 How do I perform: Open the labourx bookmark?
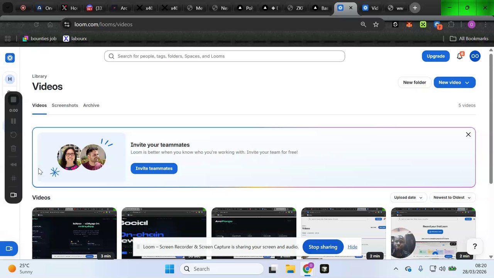75,39
